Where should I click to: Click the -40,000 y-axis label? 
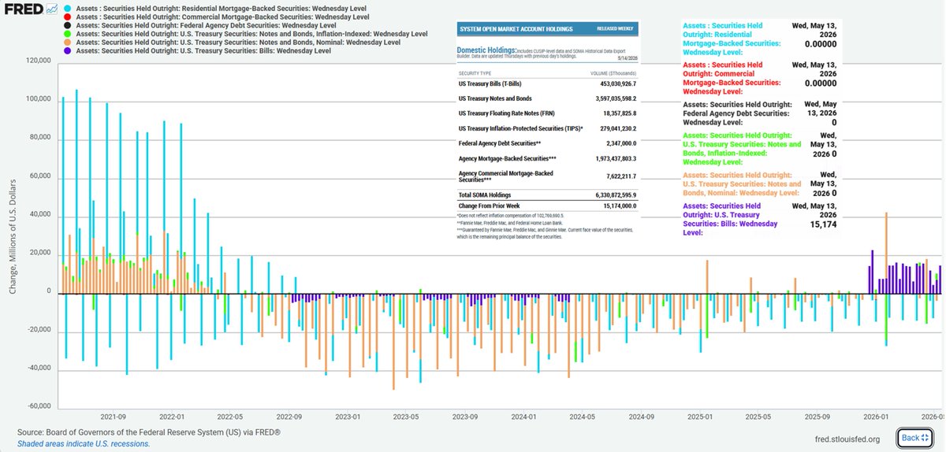(38, 369)
